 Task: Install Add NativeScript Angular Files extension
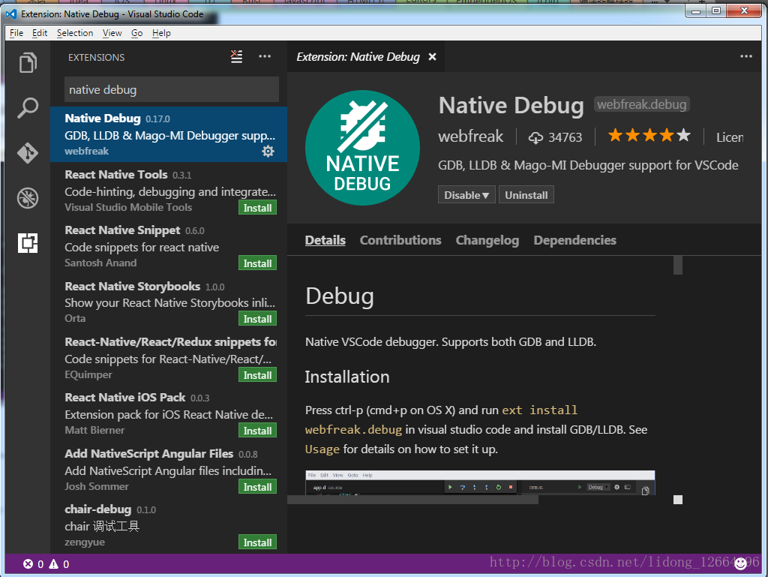(258, 487)
